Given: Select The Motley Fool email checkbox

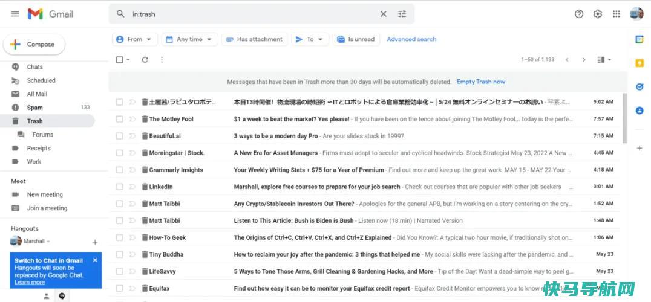Looking at the screenshot, I should point(120,119).
